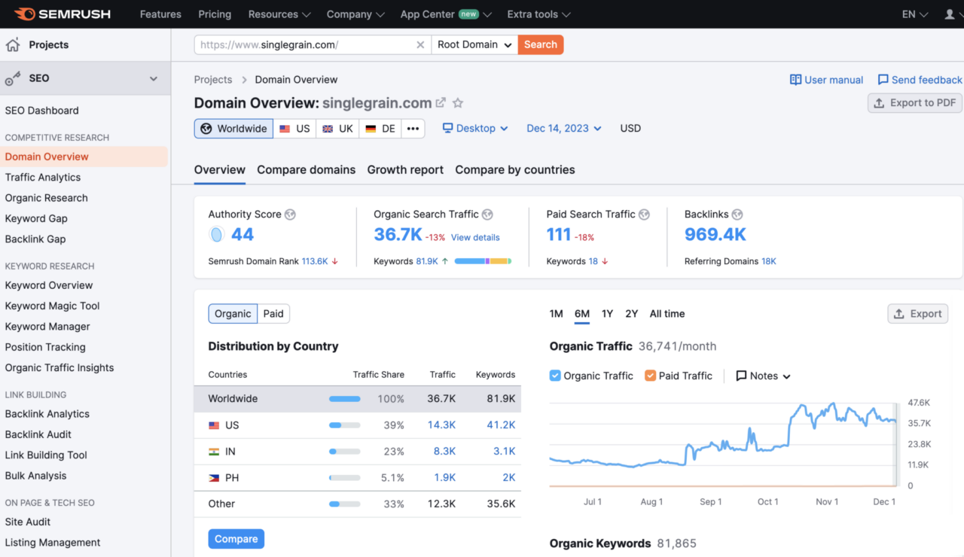Click the IN traffic share bar
964x557 pixels.
pyautogui.click(x=345, y=452)
